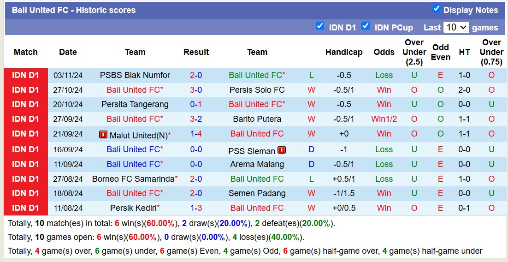The width and height of the screenshot is (508, 262).
Task: Click the Barito Putera team name
Action: click(x=257, y=119)
